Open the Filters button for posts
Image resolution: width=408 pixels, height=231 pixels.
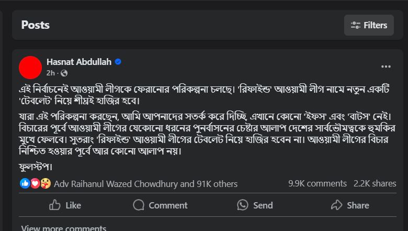coord(369,25)
